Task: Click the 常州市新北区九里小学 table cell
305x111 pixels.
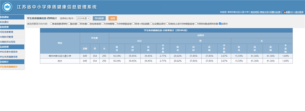Action: (x=60, y=56)
